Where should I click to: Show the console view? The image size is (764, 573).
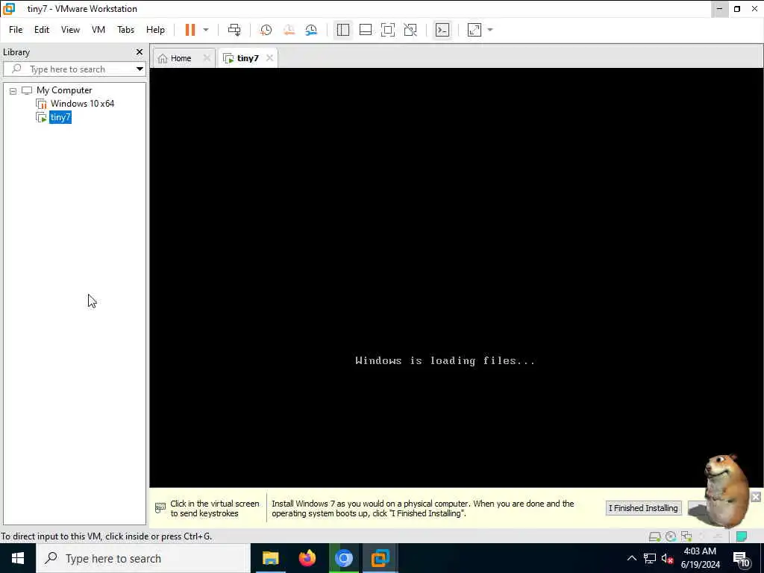pos(442,30)
